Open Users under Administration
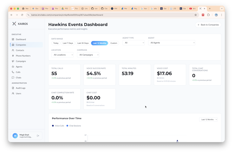This screenshot has width=233, height=153. point(18,93)
